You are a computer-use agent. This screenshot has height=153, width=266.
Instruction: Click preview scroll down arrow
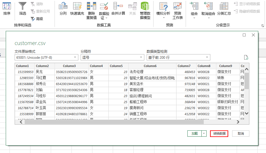pos(247,113)
